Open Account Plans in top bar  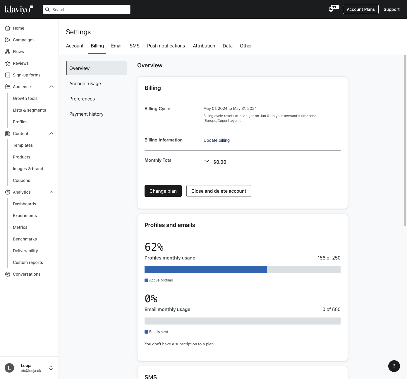pos(361,9)
